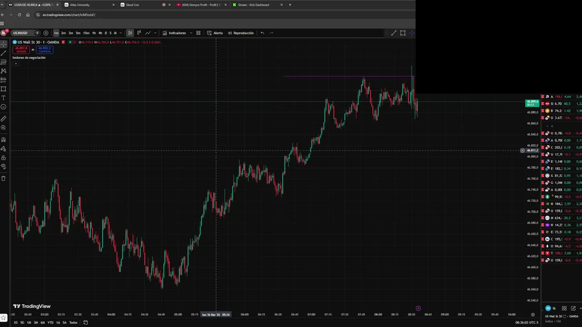
Task: Select the trend line drawing tool
Action: pos(3,53)
